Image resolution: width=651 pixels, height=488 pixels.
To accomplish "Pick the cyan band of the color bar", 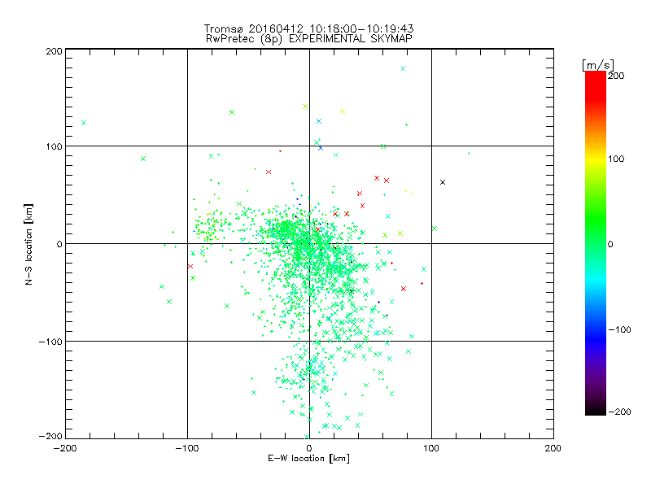I will click(596, 279).
